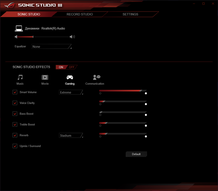This screenshot has width=218, height=191.
Task: Click Voice Clarity minimum circle marker
Action: point(100,104)
